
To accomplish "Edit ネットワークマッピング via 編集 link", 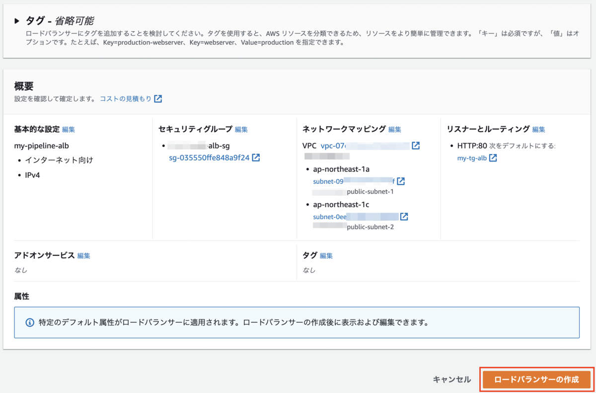I will [x=395, y=129].
